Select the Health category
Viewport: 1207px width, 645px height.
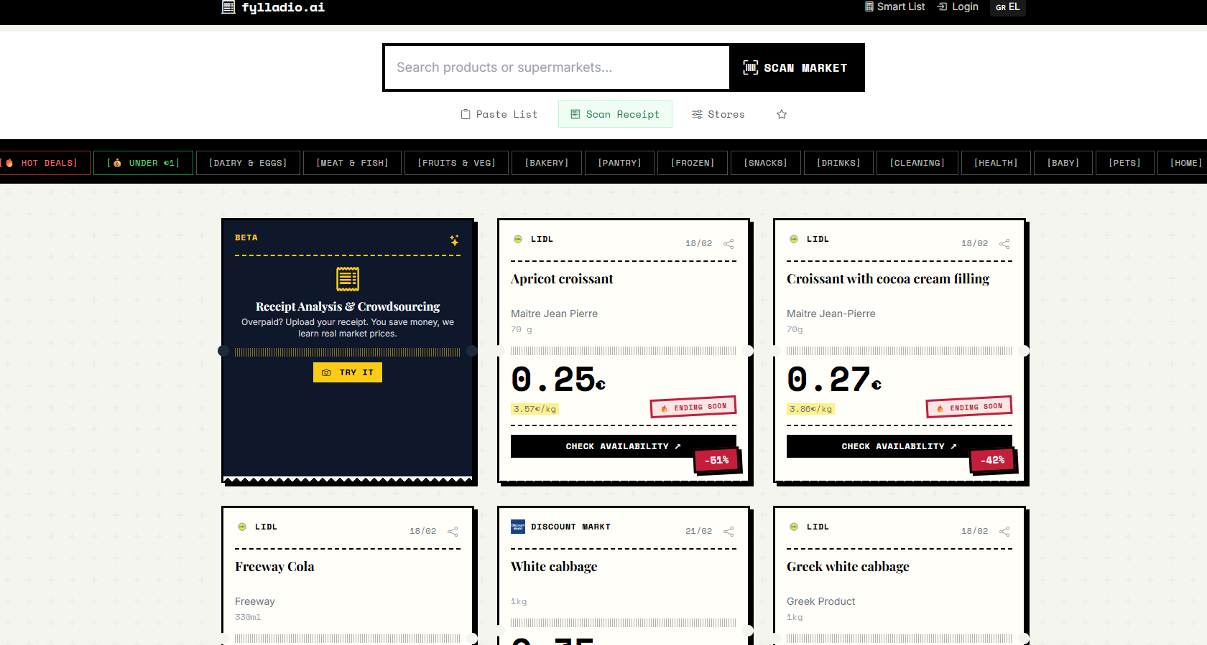click(996, 163)
